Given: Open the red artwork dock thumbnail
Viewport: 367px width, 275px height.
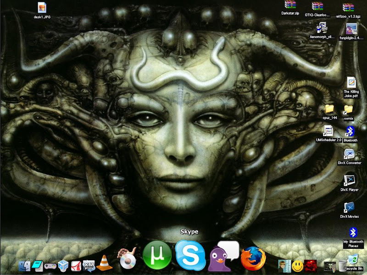Looking at the screenshot, I should [x=311, y=266].
